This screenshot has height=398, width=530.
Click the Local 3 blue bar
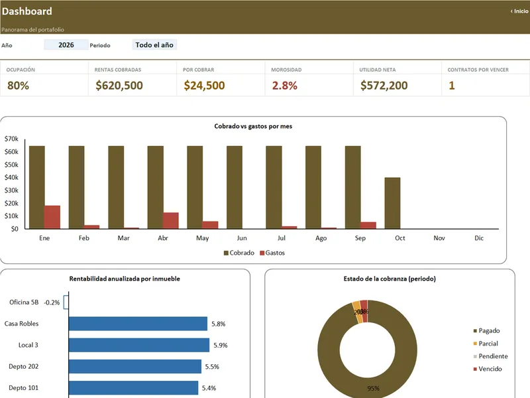click(139, 345)
